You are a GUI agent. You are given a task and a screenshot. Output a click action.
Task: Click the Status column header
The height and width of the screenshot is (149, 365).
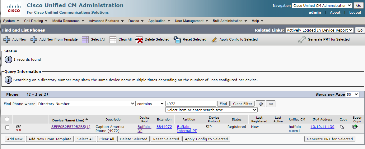[x=236, y=120]
